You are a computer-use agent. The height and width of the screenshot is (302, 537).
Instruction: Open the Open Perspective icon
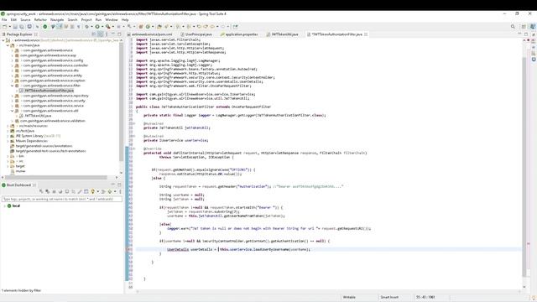click(x=524, y=27)
